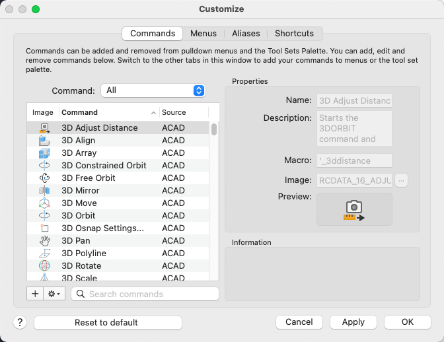Select the 3D Pan hand icon
The width and height of the screenshot is (444, 342).
[44, 241]
